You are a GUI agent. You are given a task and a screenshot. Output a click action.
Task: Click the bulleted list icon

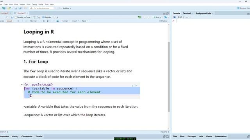point(44,21)
